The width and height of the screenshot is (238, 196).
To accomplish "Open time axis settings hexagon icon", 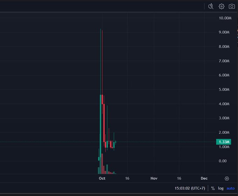I will click(227, 178).
